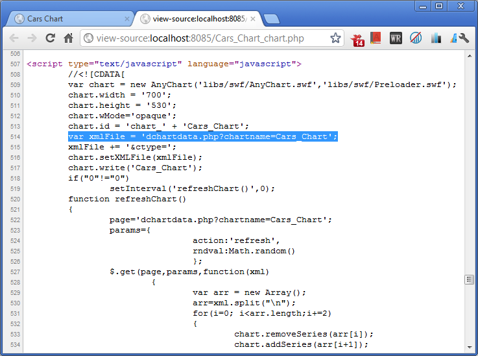The width and height of the screenshot is (478, 356).
Task: Click 'action:'refresh',' line
Action: pyautogui.click(x=236, y=240)
